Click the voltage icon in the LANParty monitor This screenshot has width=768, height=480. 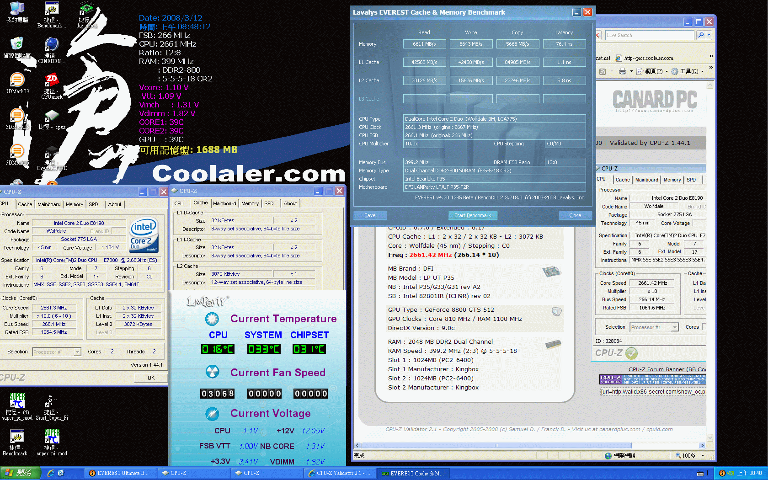click(212, 414)
